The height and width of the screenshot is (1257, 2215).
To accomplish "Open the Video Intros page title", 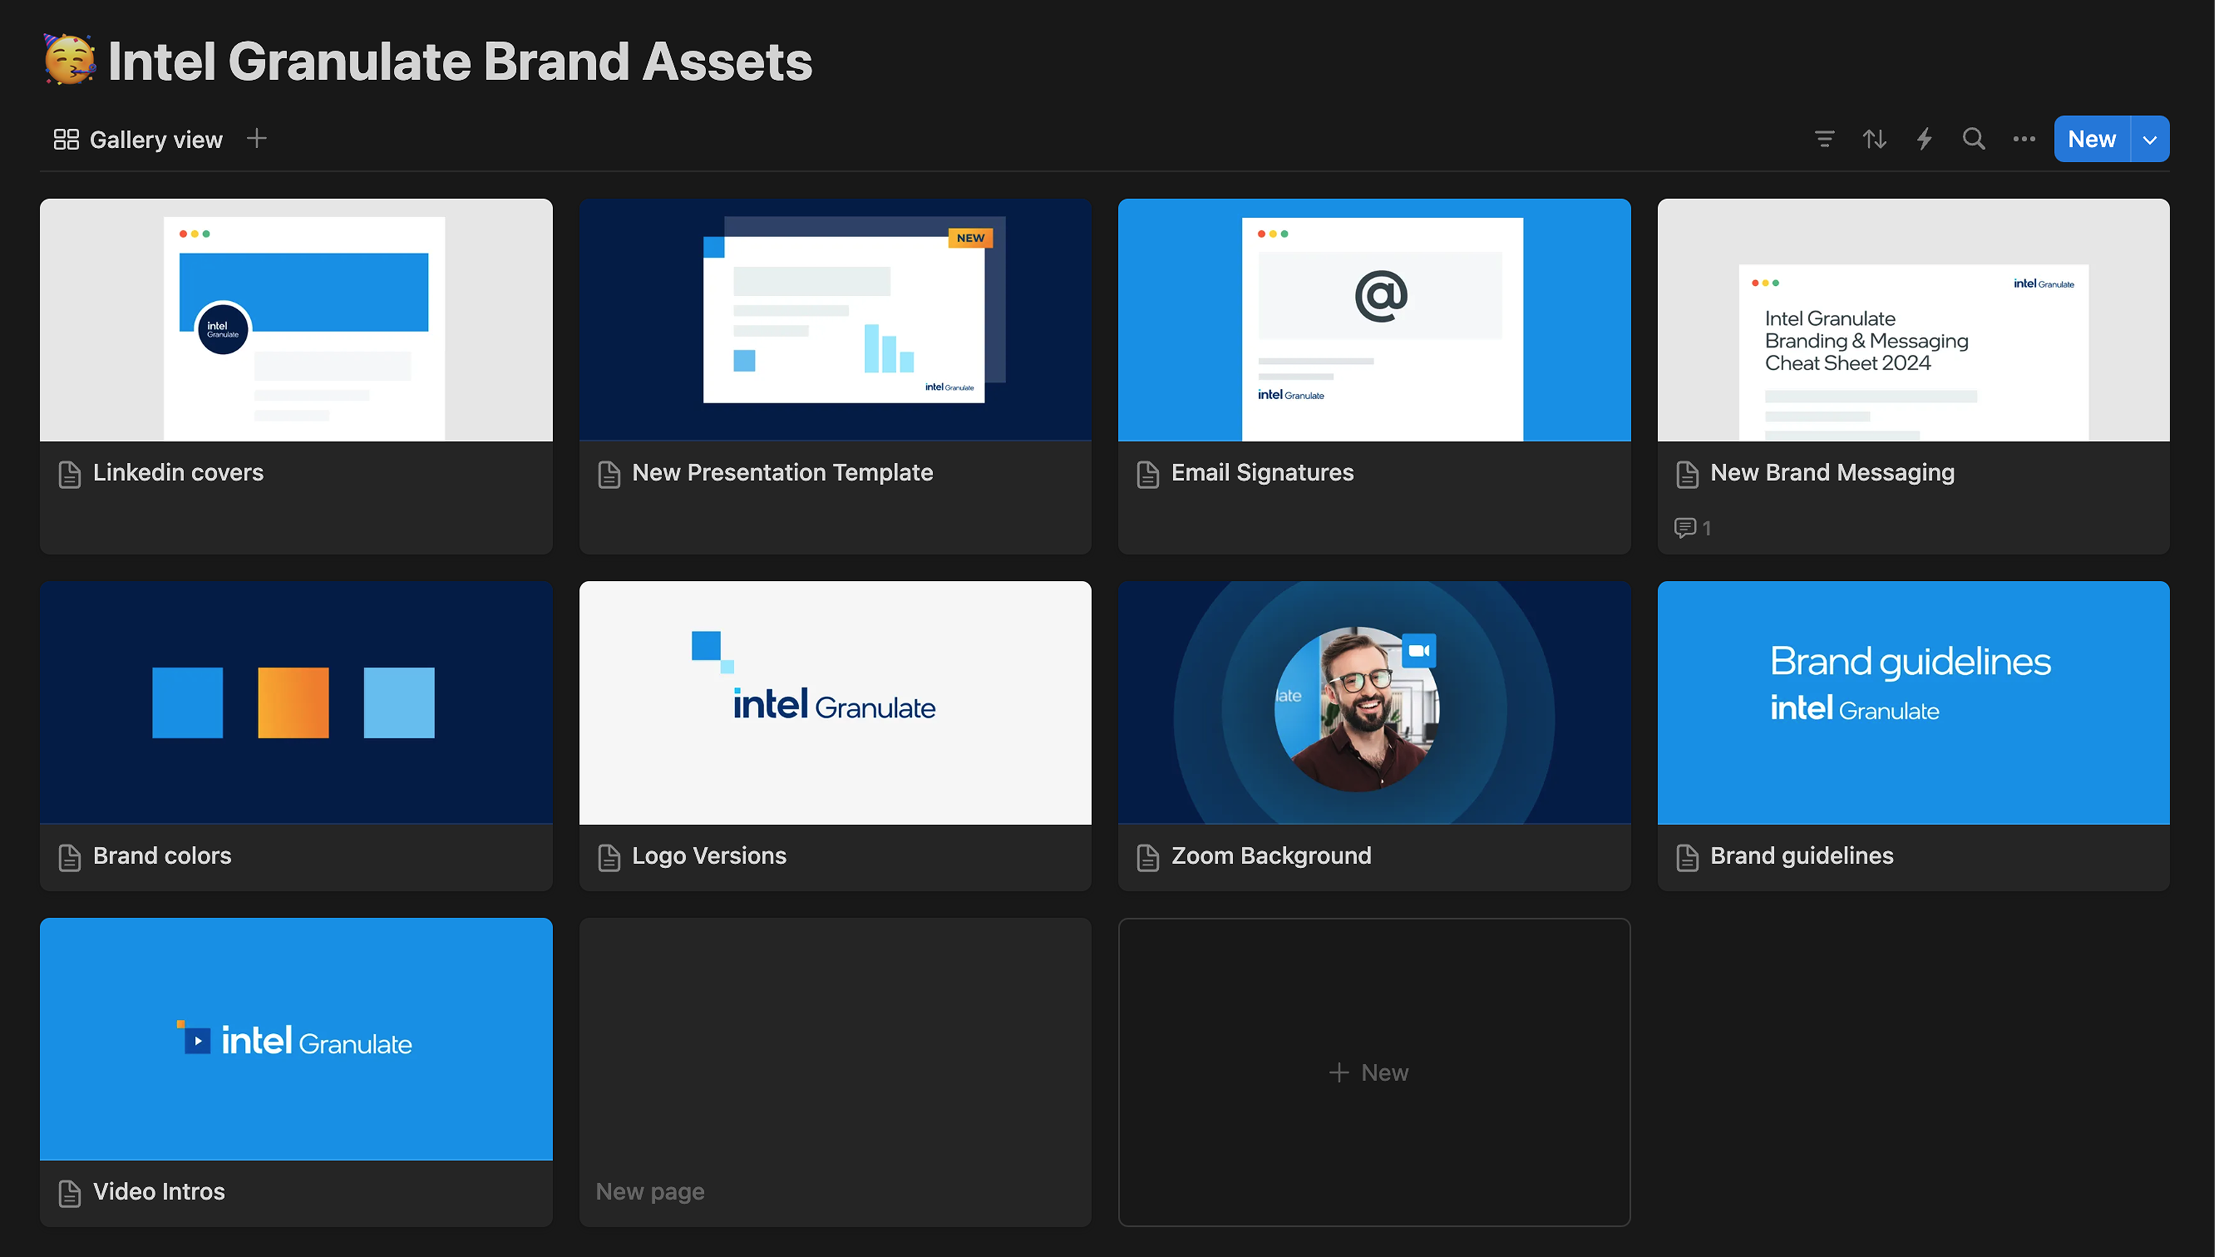I will click(x=159, y=1191).
